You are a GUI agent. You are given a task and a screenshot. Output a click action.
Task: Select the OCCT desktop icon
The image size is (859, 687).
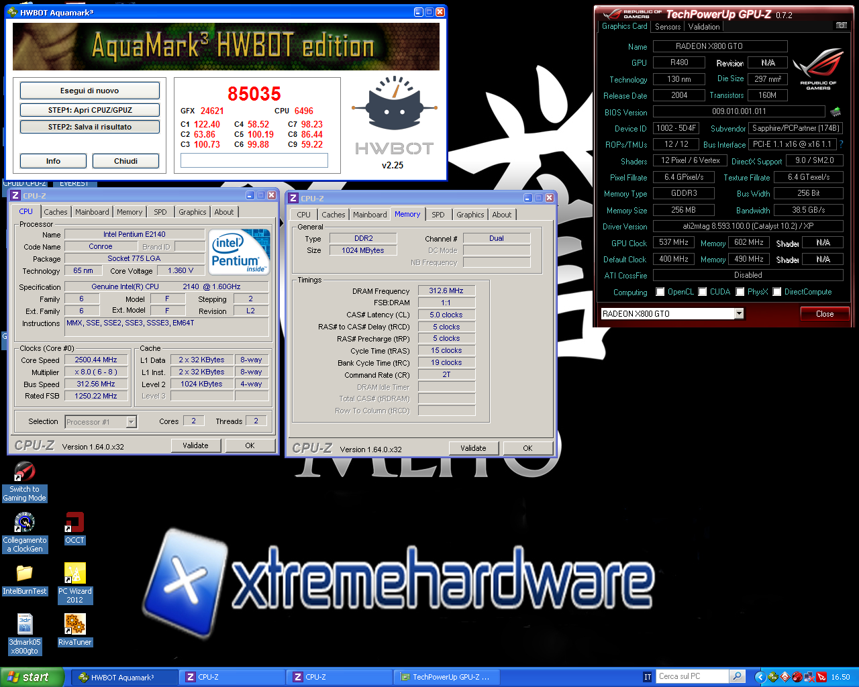coord(74,529)
